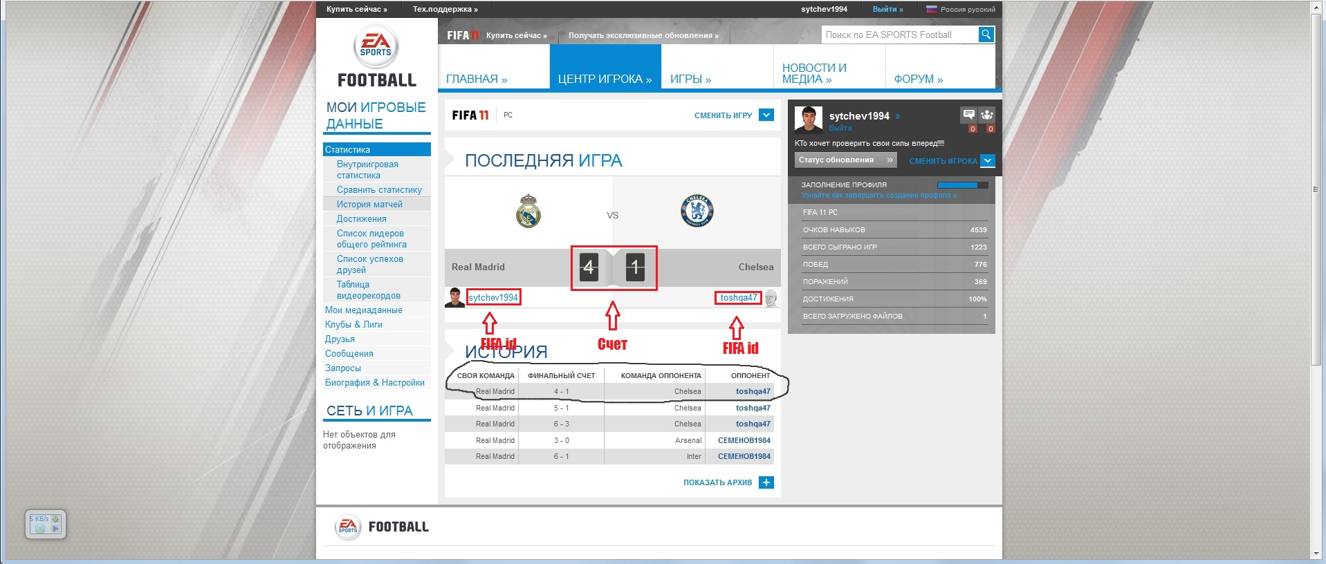Viewport: 1326px width, 564px height.
Task: Click Показать архив link
Action: pos(717,482)
